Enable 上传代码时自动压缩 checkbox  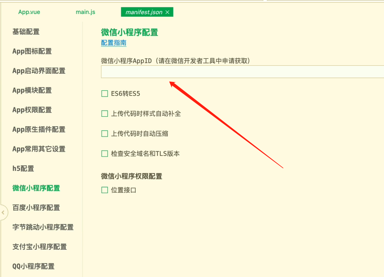click(105, 134)
